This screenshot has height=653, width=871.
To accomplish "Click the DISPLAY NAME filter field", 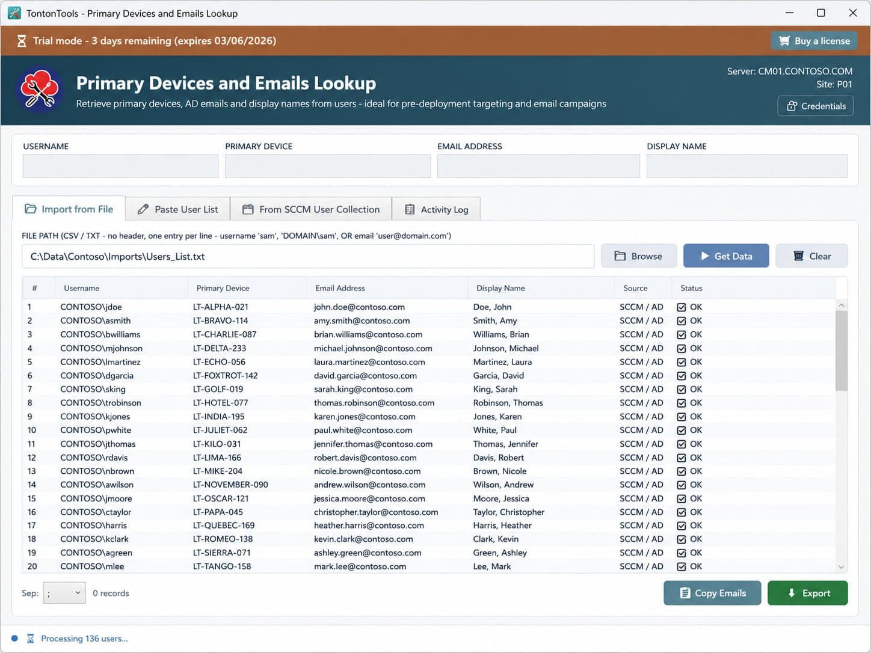I will (x=747, y=166).
